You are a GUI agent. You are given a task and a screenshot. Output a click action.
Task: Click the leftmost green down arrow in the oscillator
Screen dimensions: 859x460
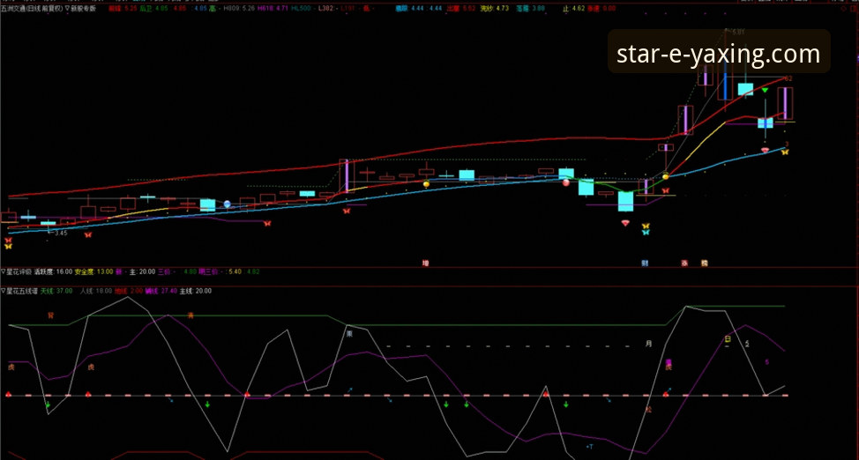point(48,405)
